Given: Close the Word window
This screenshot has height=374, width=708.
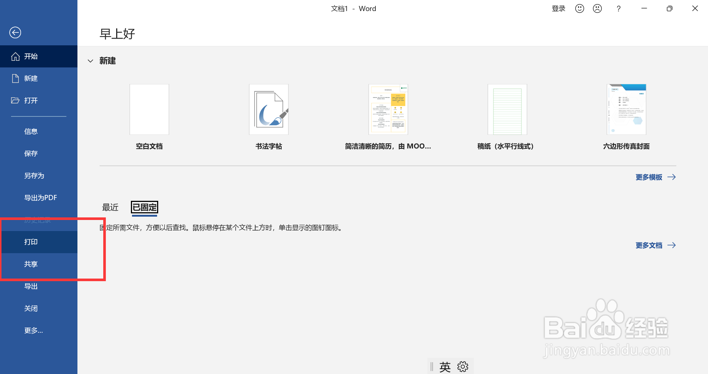Looking at the screenshot, I should point(695,8).
